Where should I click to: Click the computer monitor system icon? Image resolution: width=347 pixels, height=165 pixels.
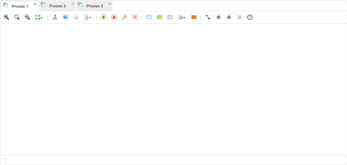(x=65, y=17)
